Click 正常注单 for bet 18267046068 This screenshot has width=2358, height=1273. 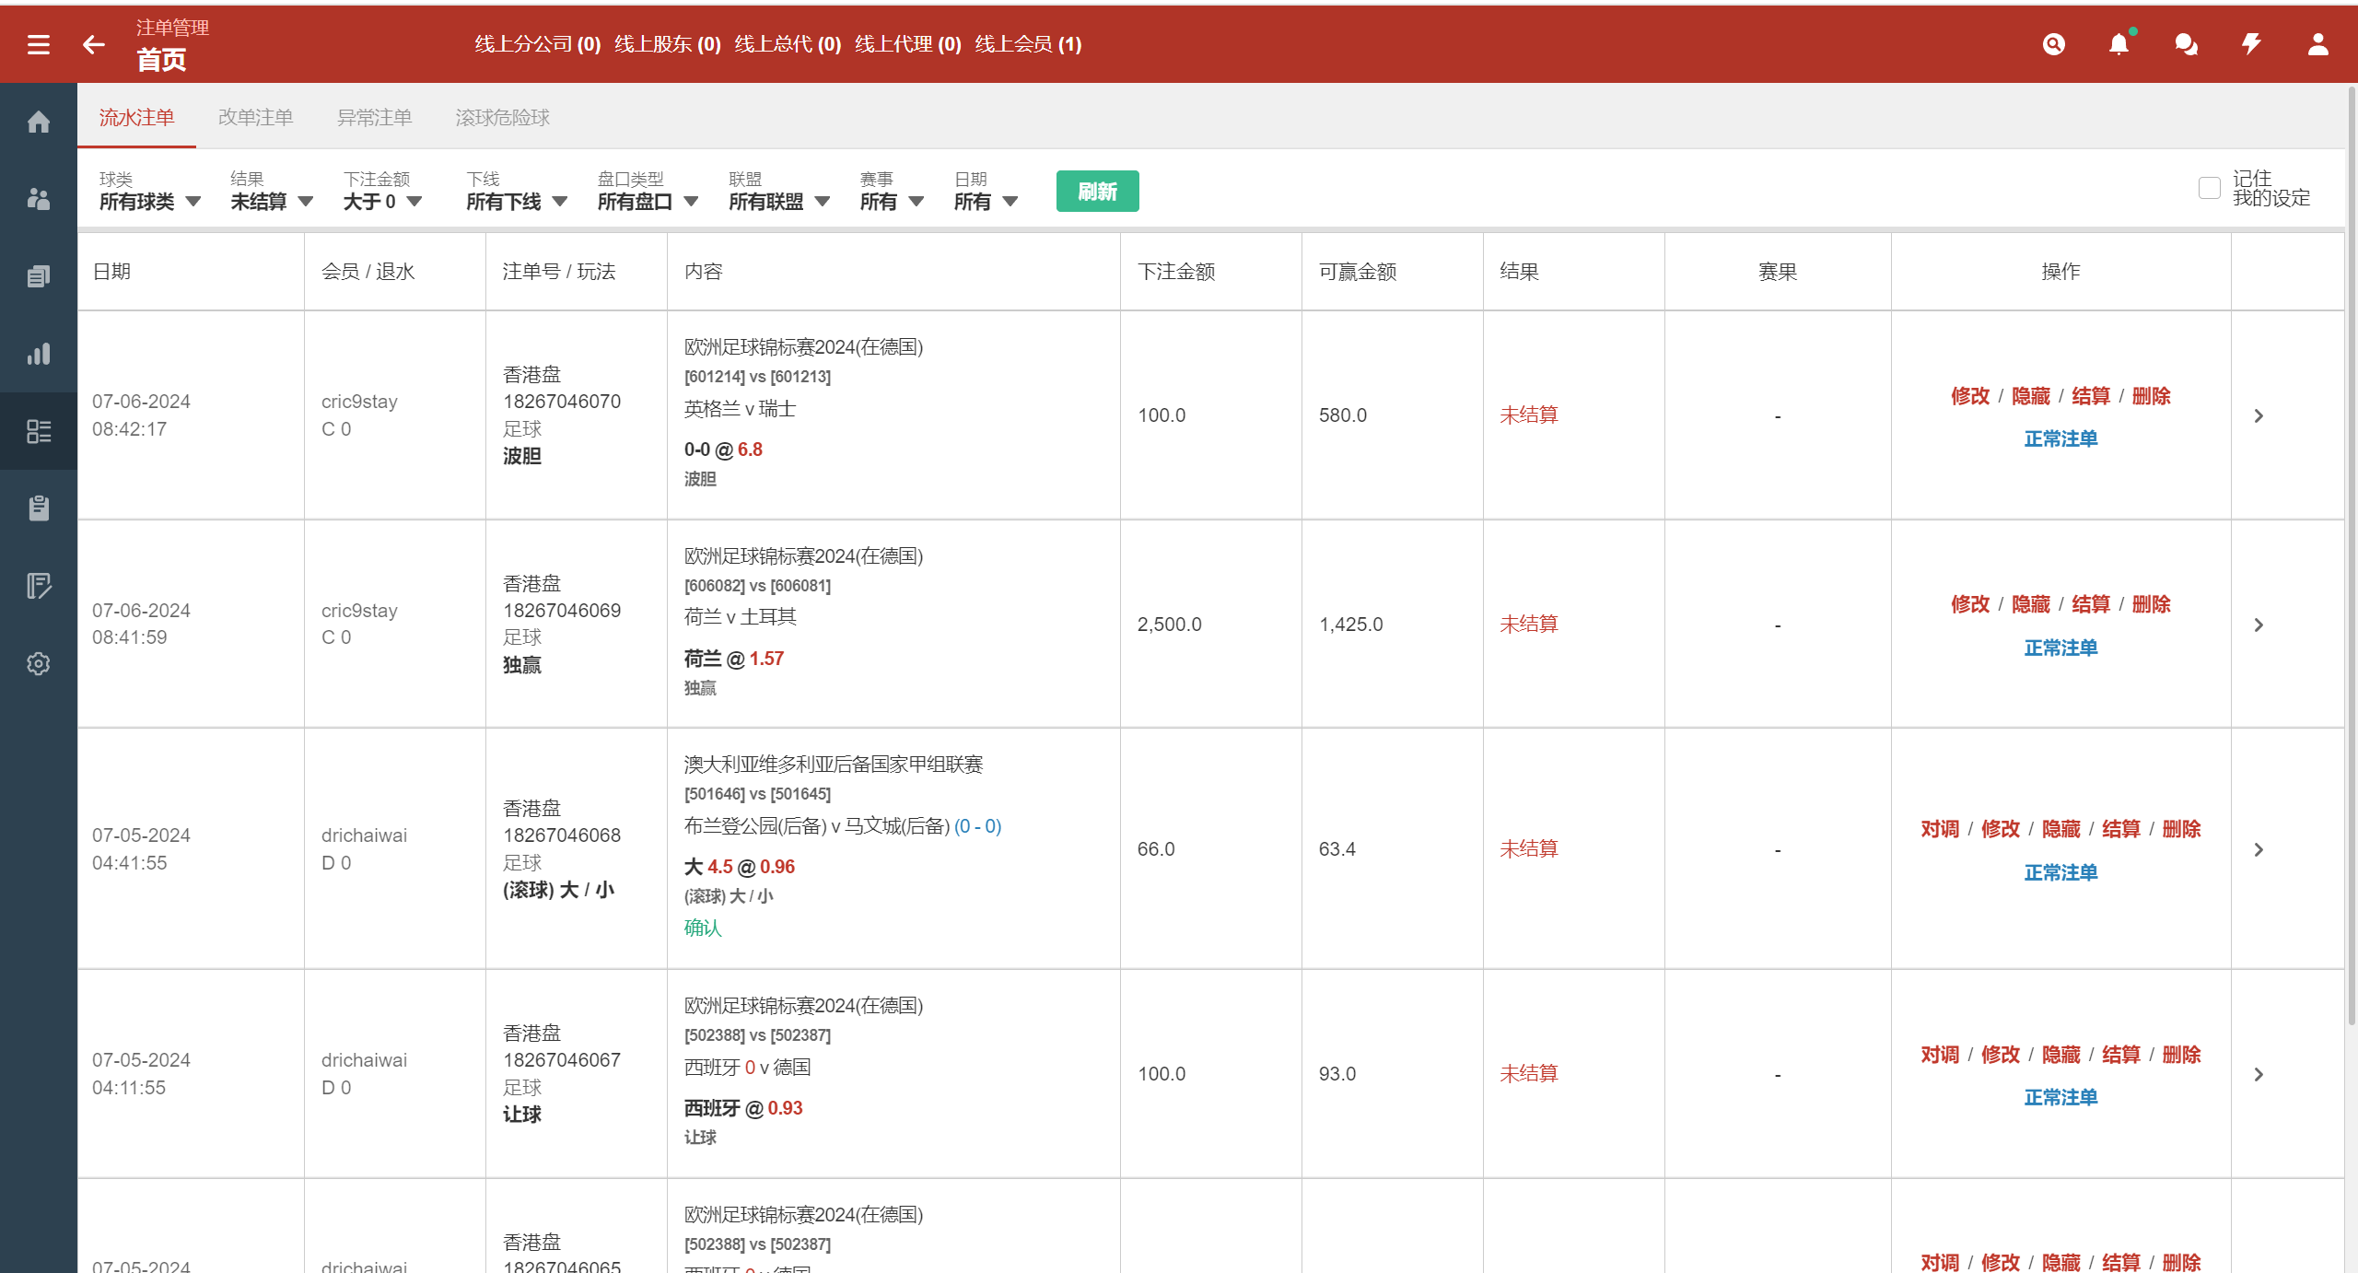[x=2060, y=872]
